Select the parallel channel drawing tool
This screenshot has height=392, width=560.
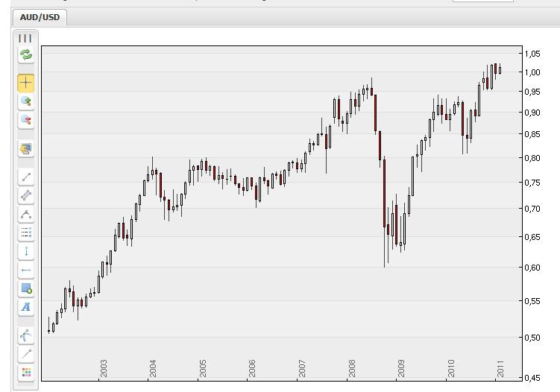25,196
